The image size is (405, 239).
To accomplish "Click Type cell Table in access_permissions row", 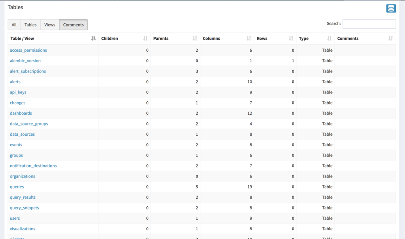I will click(327, 50).
